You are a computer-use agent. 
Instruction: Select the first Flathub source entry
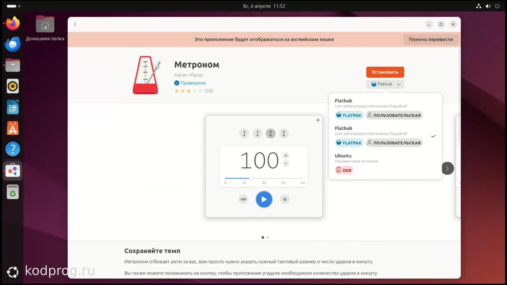tap(385, 108)
